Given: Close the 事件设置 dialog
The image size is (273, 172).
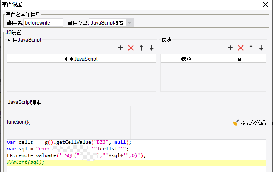Looking at the screenshot, I should [x=266, y=5].
